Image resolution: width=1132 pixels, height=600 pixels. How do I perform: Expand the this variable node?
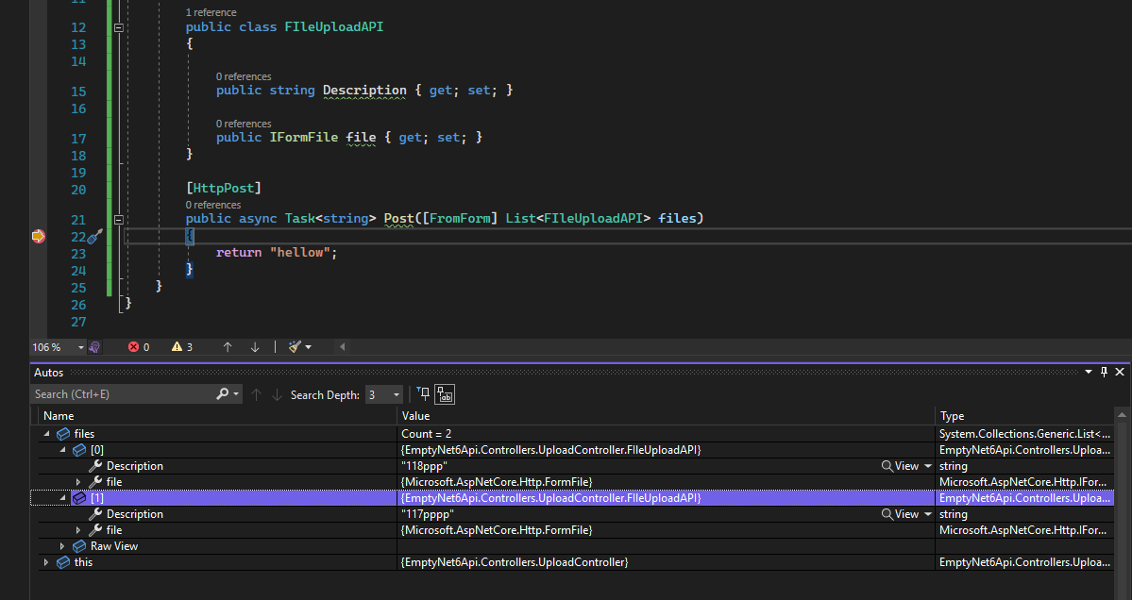click(47, 561)
